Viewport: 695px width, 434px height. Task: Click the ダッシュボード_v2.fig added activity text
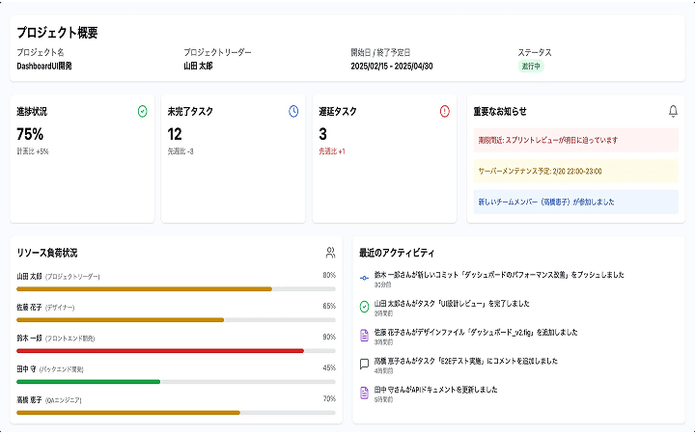tap(476, 332)
